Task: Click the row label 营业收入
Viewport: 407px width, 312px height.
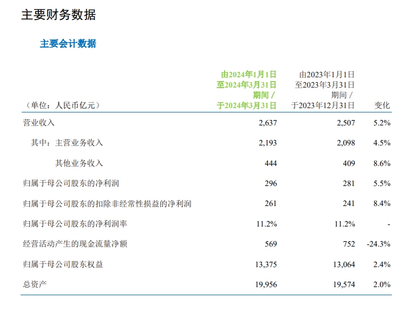Action: (38, 123)
